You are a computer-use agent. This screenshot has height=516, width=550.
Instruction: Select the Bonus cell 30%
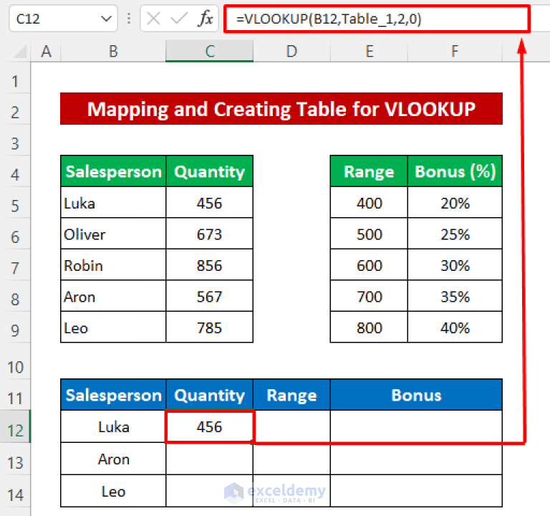pyautogui.click(x=455, y=264)
